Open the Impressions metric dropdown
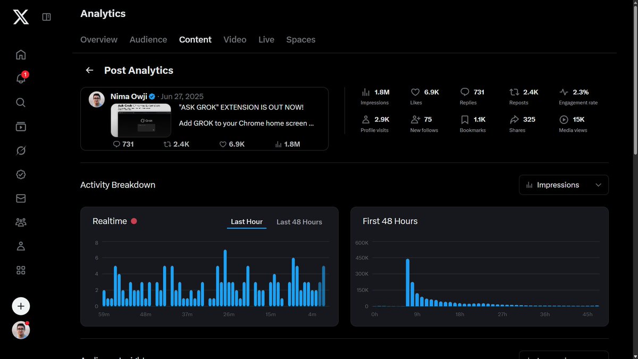638x359 pixels. pyautogui.click(x=564, y=185)
